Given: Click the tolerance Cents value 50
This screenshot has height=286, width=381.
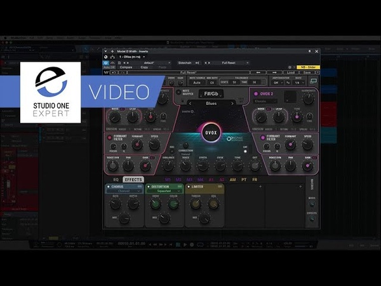Looking at the screenshot, I should pos(234,82).
